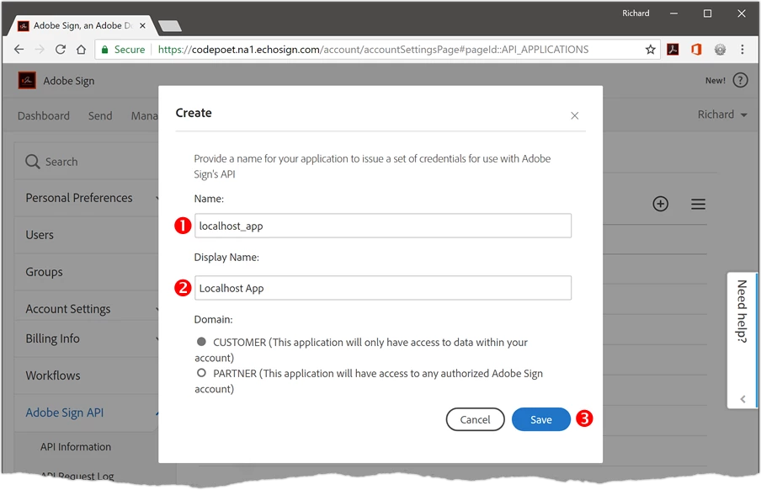761x490 pixels.
Task: Open Personal Preferences in sidebar
Action: 87,198
